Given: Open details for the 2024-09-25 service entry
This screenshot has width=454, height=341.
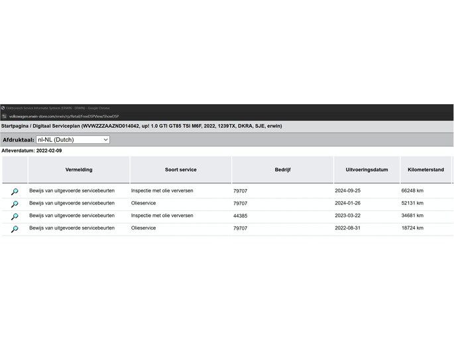Looking at the screenshot, I should tap(15, 192).
